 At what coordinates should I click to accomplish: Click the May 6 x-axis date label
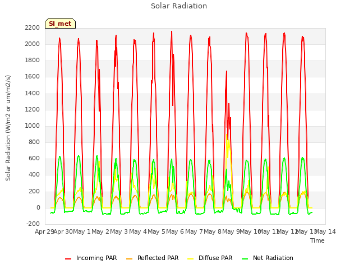[175, 231]
